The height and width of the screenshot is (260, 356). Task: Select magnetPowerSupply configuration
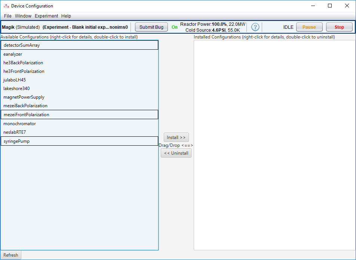(79, 97)
